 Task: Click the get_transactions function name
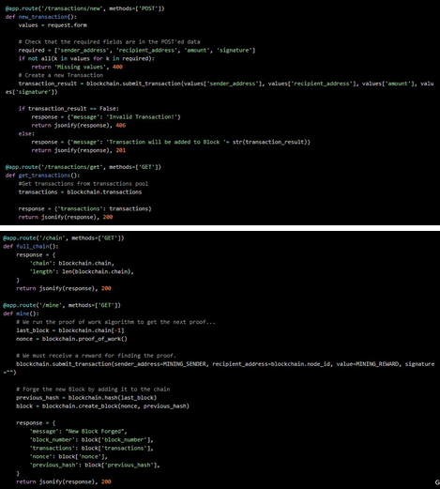pyautogui.click(x=44, y=176)
